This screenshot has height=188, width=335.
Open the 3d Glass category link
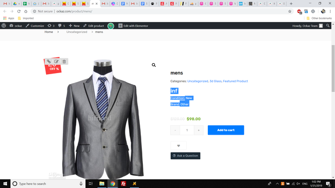[215, 81]
